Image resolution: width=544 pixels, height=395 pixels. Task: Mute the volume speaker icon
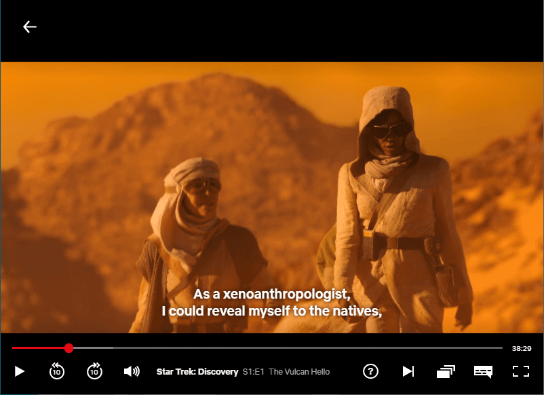tap(132, 371)
